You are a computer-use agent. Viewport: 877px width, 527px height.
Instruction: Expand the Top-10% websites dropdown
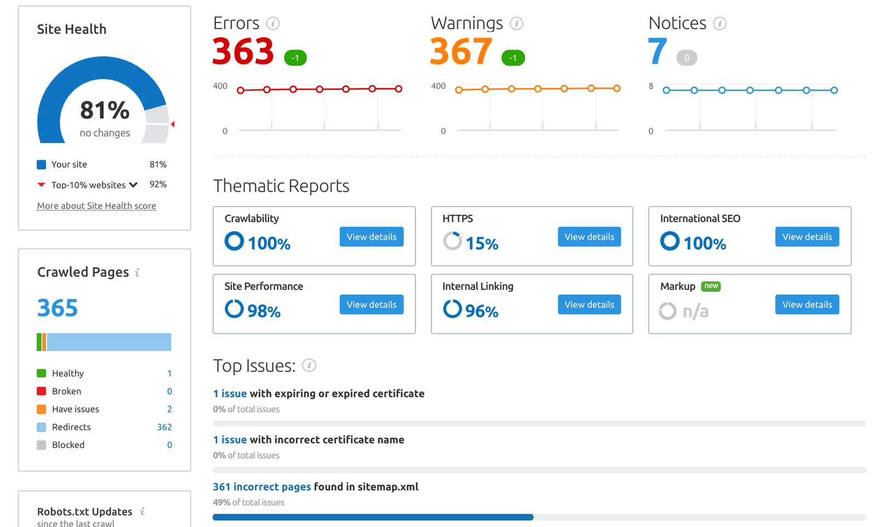(133, 185)
